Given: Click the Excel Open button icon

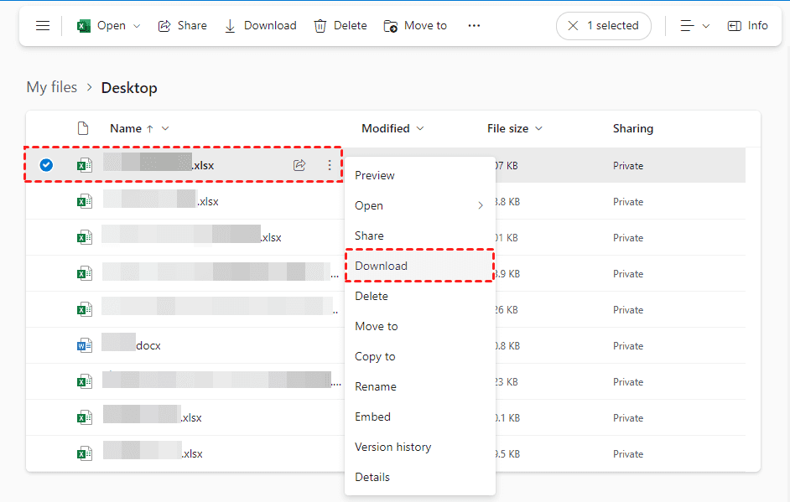Looking at the screenshot, I should coord(84,26).
